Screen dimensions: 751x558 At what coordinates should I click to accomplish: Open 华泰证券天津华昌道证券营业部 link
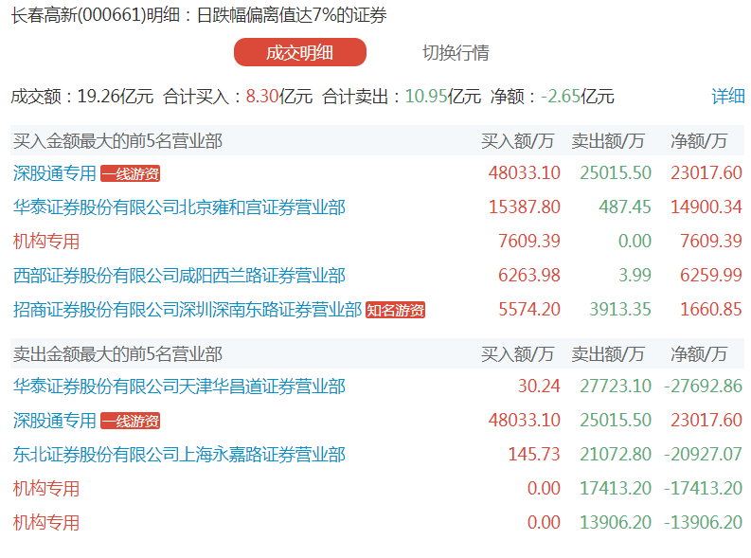point(179,387)
